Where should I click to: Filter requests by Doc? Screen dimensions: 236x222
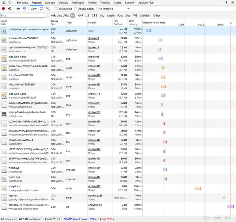coord(128,16)
